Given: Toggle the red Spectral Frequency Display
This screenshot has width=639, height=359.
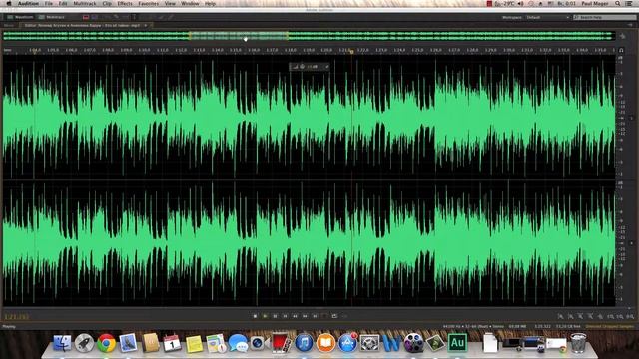Looking at the screenshot, I should point(86,17).
